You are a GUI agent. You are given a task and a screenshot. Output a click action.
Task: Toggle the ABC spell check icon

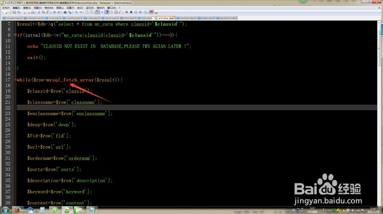click(x=152, y=12)
